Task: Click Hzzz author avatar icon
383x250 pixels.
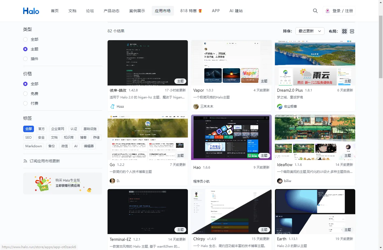Action: click(112, 107)
